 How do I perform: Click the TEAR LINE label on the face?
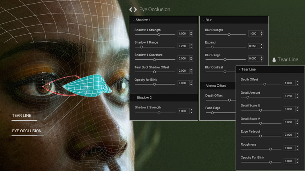pos(21,116)
